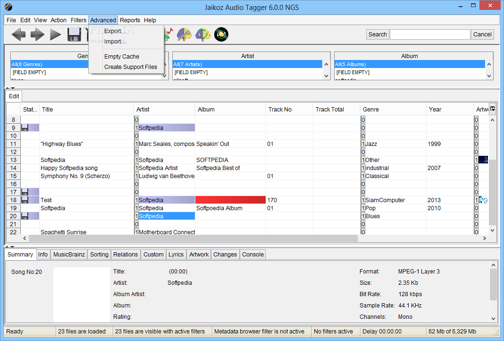Play the selected song

click(x=56, y=34)
